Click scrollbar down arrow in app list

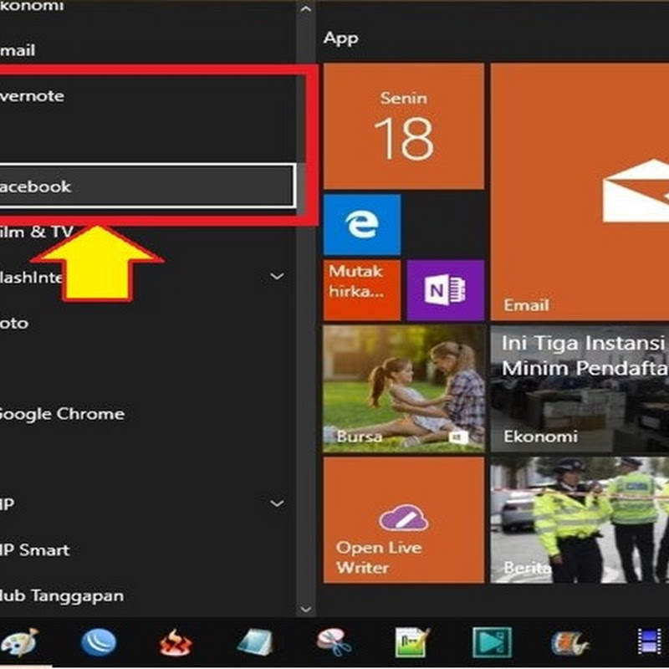[305, 610]
